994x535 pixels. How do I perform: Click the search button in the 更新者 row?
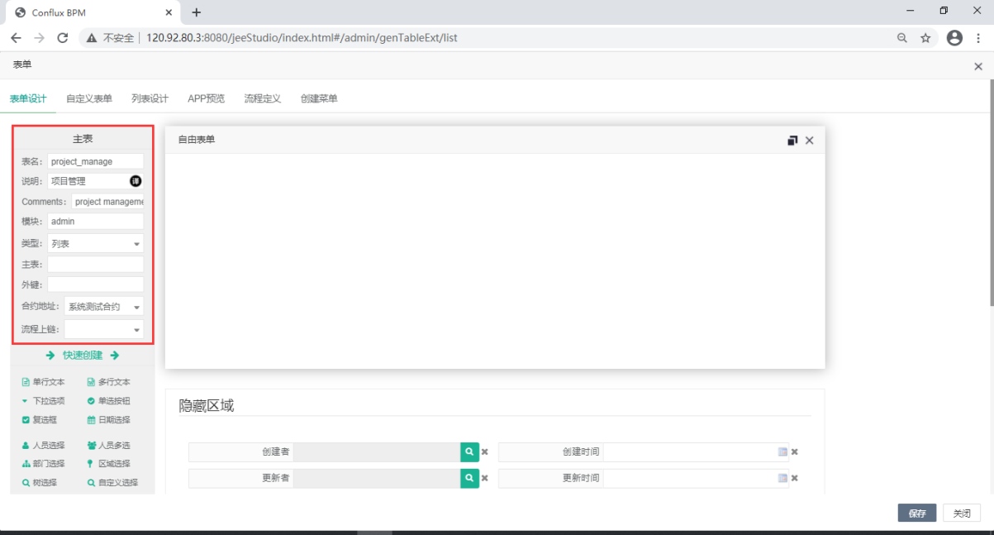469,478
